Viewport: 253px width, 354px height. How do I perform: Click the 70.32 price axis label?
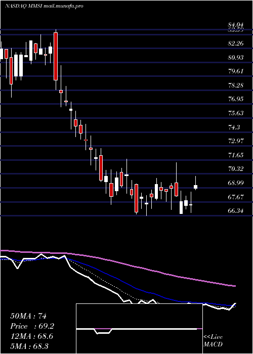(x=236, y=169)
